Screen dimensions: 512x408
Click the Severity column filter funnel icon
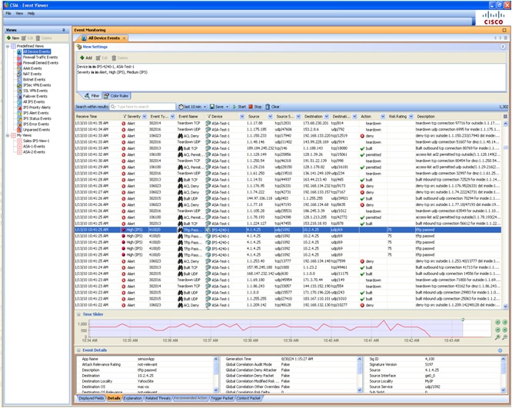pyautogui.click(x=125, y=117)
